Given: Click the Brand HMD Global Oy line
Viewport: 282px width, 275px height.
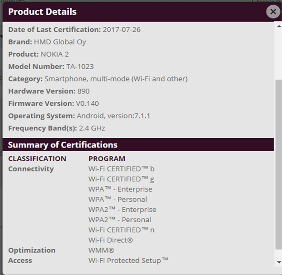Looking at the screenshot, I should [47, 42].
